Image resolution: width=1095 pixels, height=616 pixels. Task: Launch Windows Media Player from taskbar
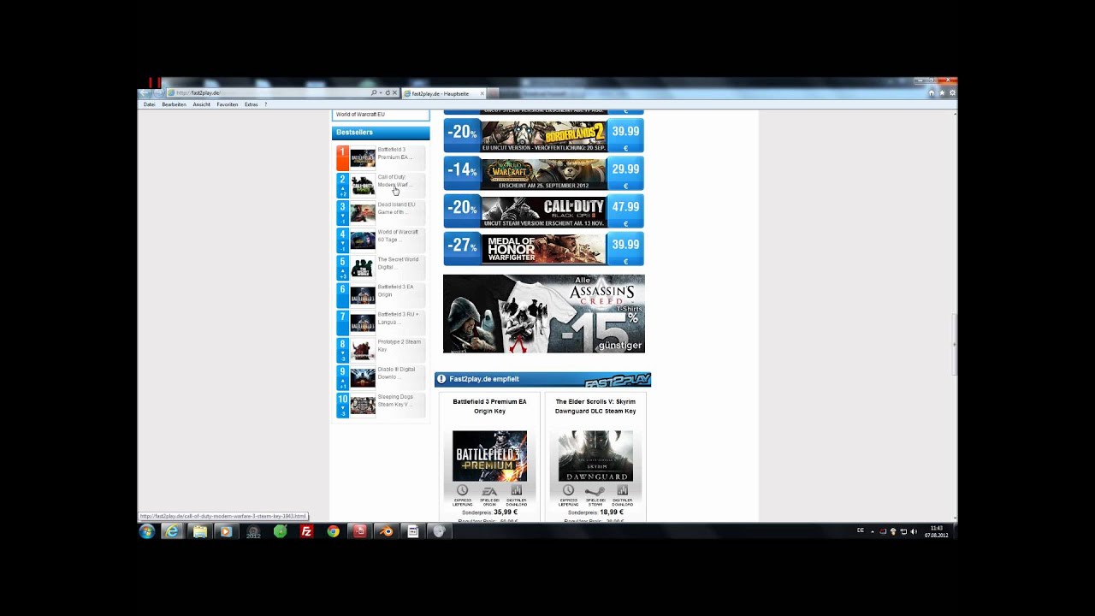(226, 531)
